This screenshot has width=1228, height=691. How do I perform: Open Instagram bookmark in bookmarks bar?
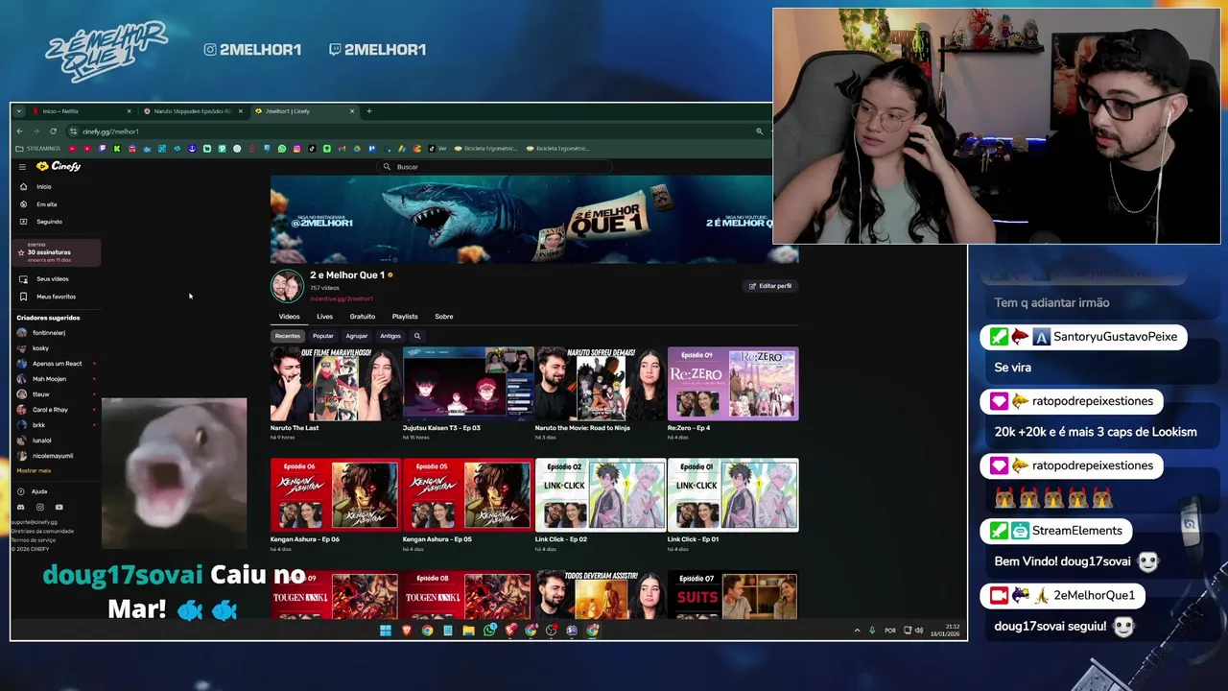click(x=296, y=149)
